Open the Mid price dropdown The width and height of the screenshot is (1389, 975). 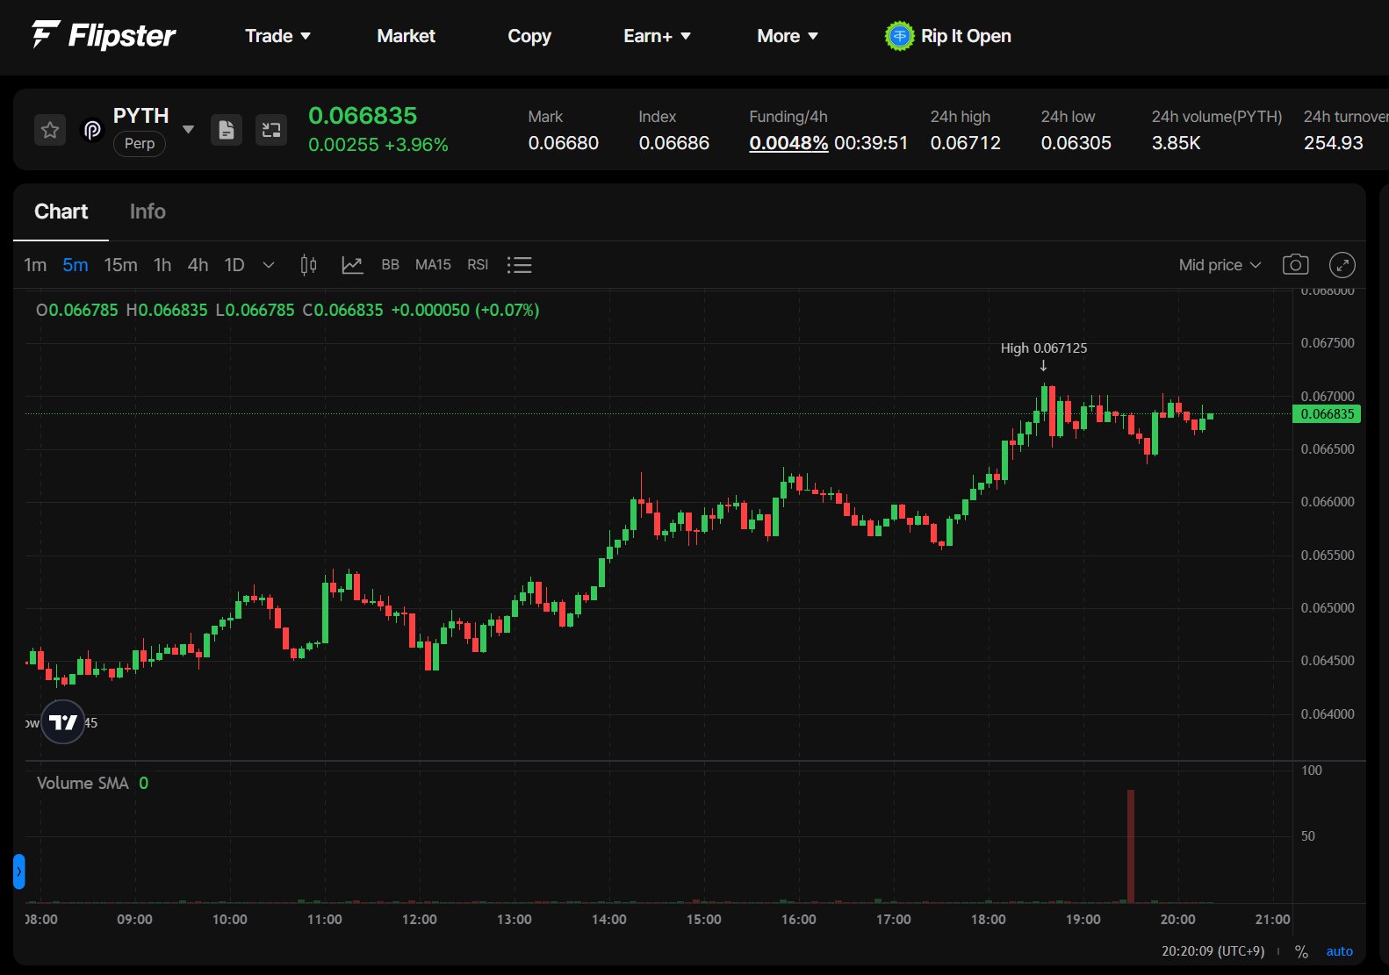pos(1220,265)
